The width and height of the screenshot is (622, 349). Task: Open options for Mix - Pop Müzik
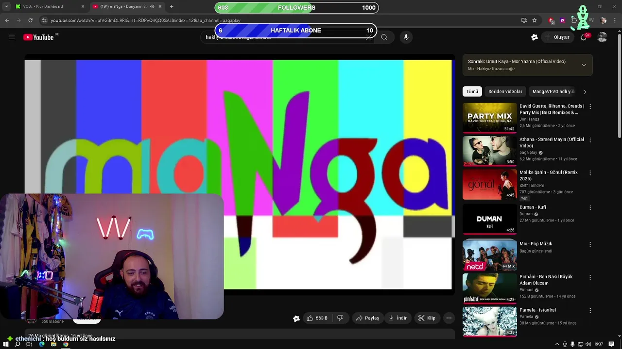(590, 244)
